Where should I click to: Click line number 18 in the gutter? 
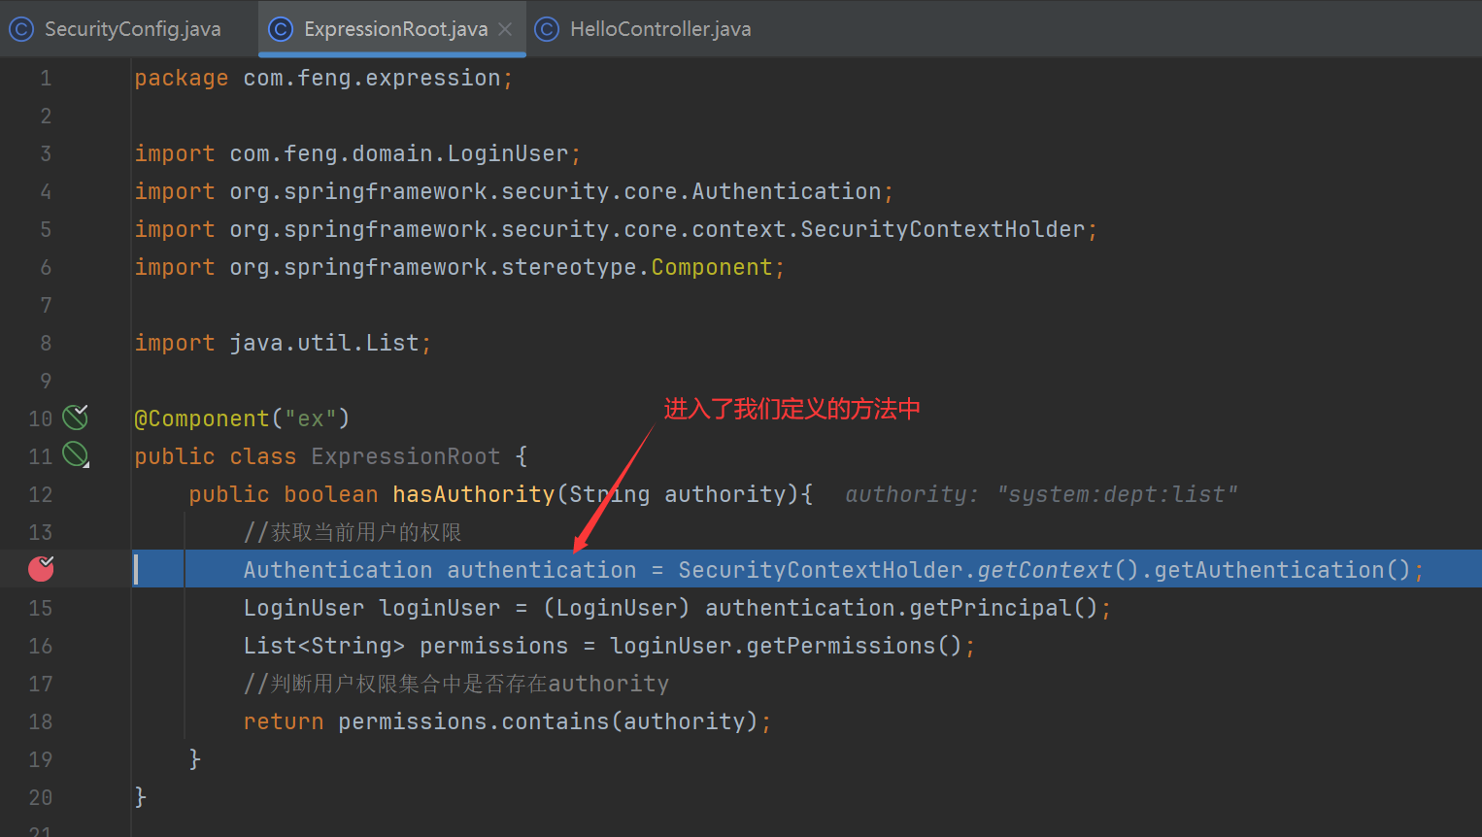click(40, 721)
